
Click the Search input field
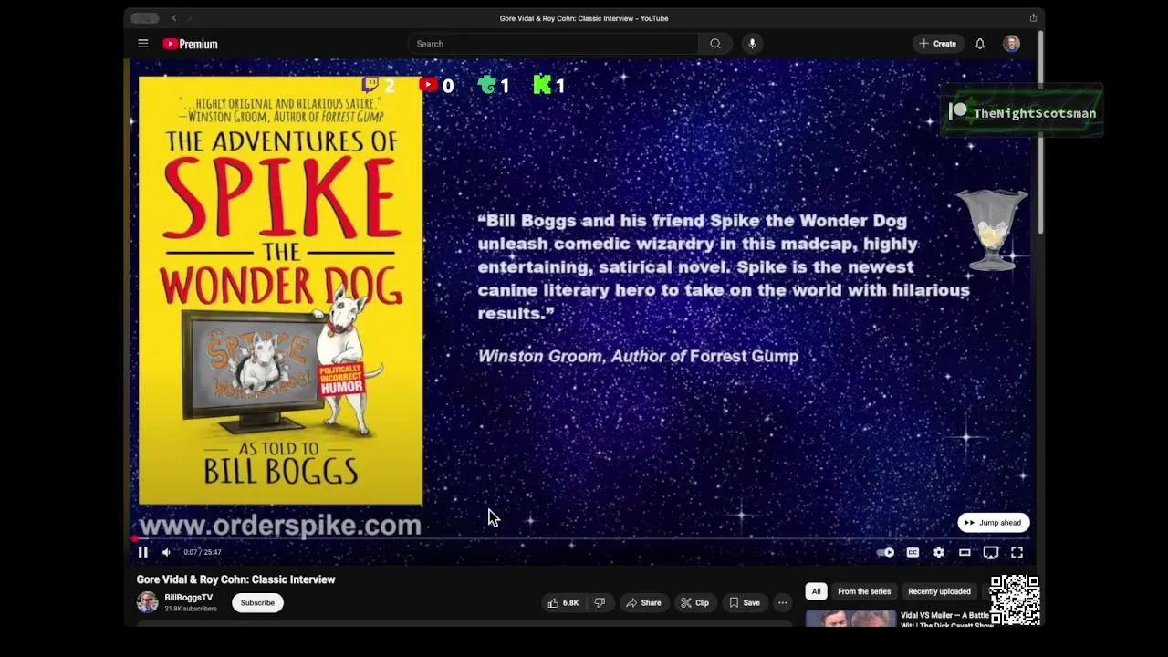pyautogui.click(x=553, y=44)
